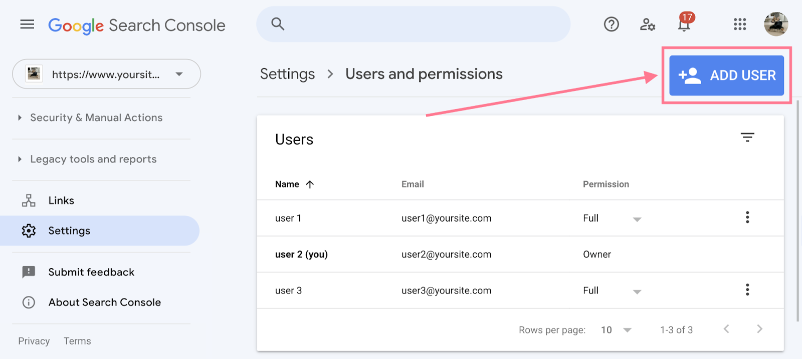Open notifications bell with 17 alerts
The image size is (802, 359).
click(684, 24)
